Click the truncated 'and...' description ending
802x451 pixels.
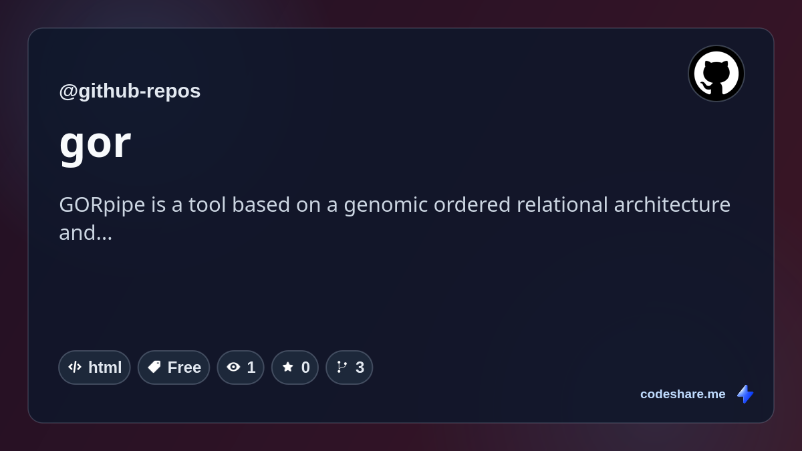coord(86,233)
